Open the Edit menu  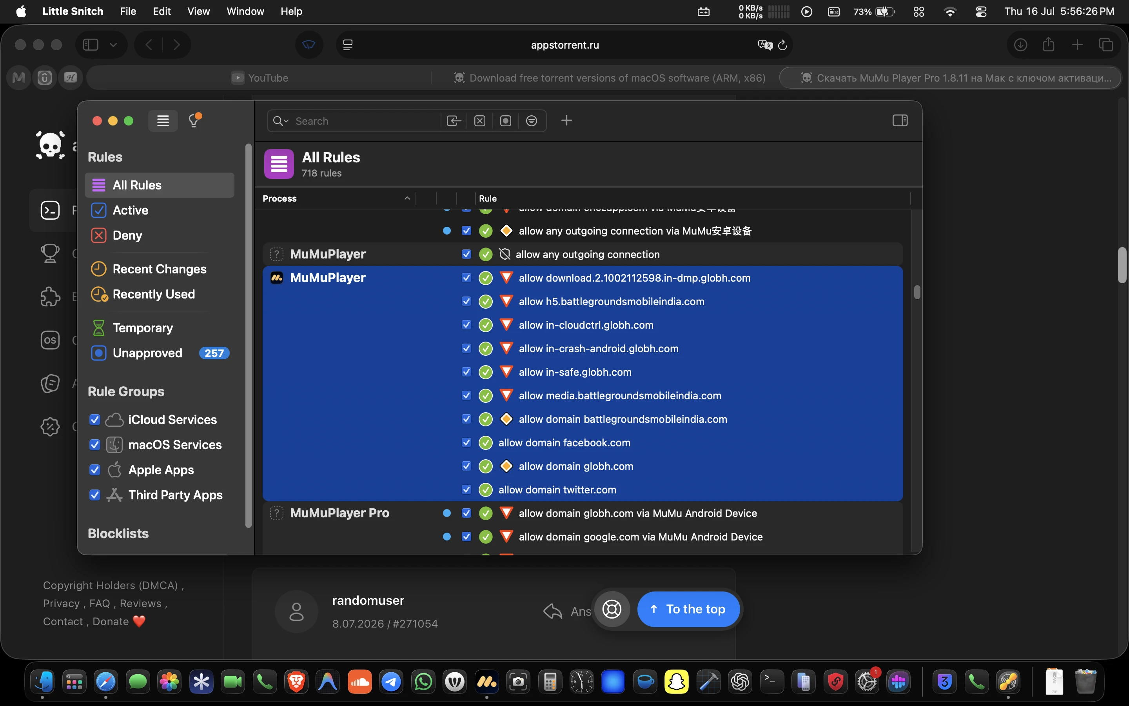click(x=162, y=11)
